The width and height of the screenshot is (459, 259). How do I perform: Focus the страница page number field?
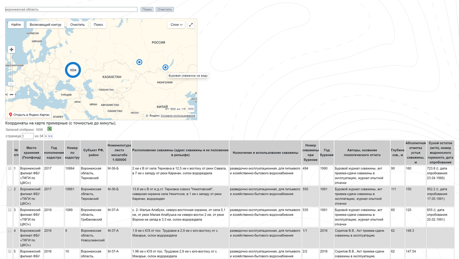coord(28,136)
